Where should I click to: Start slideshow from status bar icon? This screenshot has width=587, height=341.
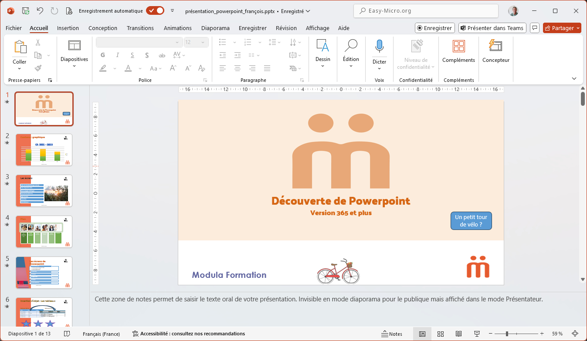tap(477, 334)
